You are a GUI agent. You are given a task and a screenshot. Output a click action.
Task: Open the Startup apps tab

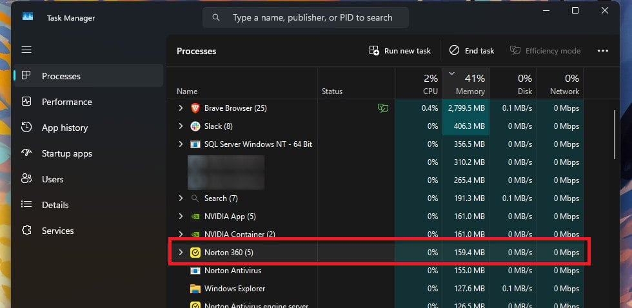[x=89, y=153]
